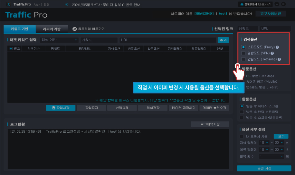Click the 타겟URL column header
295x175 pixels.
85,49
